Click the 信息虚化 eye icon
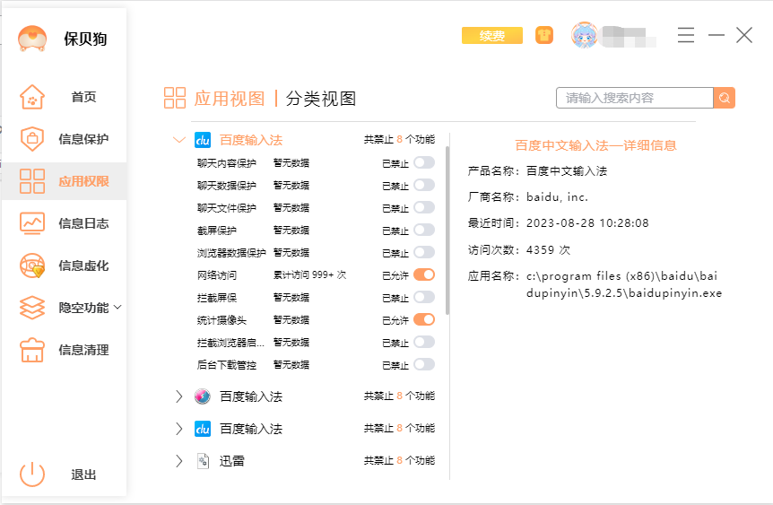This screenshot has width=773, height=505. [32, 266]
